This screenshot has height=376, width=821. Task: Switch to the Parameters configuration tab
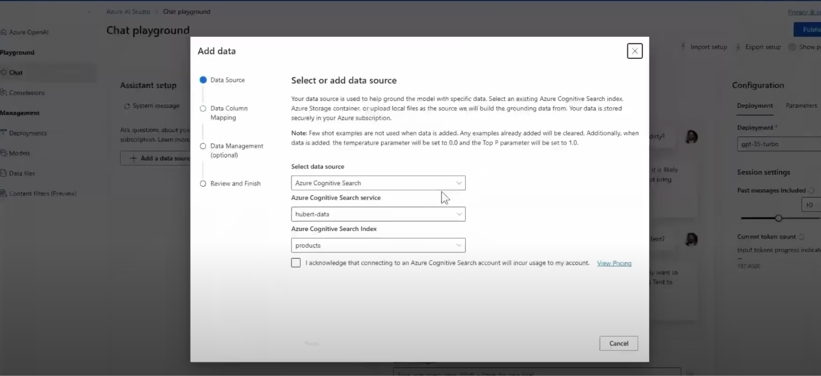(x=801, y=106)
